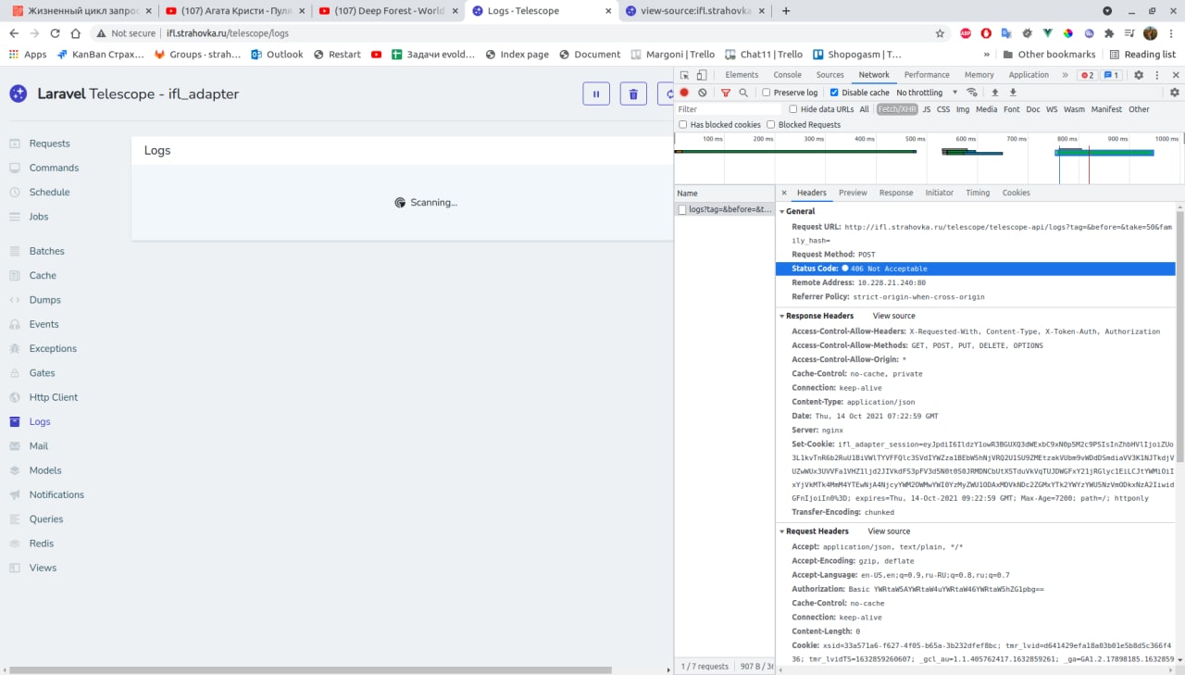
Task: Open Vue devtools extension icon
Action: click(1047, 33)
